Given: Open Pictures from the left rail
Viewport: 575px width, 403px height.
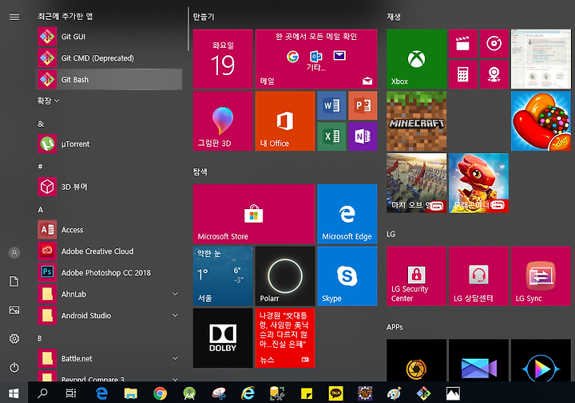Looking at the screenshot, I should click(x=14, y=310).
